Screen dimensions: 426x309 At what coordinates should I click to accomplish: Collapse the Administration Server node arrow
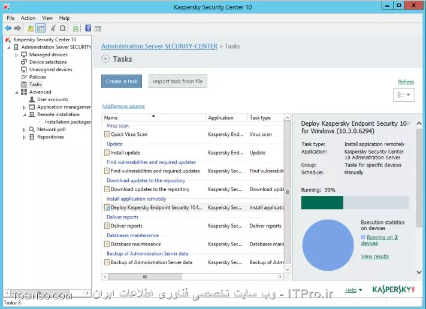(9, 47)
